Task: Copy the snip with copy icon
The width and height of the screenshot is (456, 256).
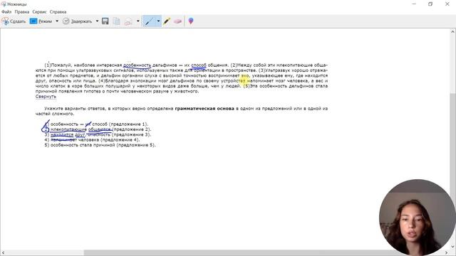Action: [x=116, y=21]
